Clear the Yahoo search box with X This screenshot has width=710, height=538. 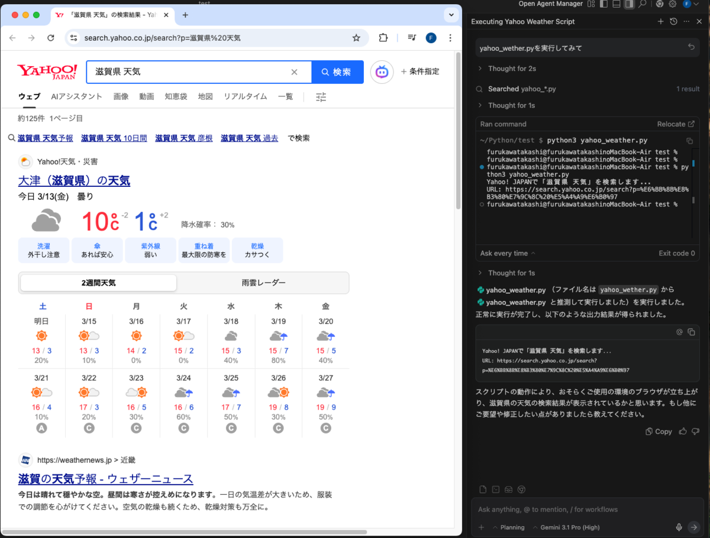pos(294,72)
